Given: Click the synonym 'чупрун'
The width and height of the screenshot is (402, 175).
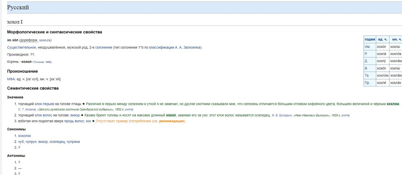Looking at the screenshot, I should coord(31,142).
